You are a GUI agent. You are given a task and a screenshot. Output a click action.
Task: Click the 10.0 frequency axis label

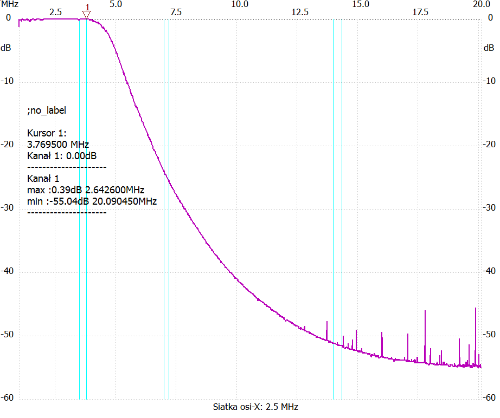[240, 4]
